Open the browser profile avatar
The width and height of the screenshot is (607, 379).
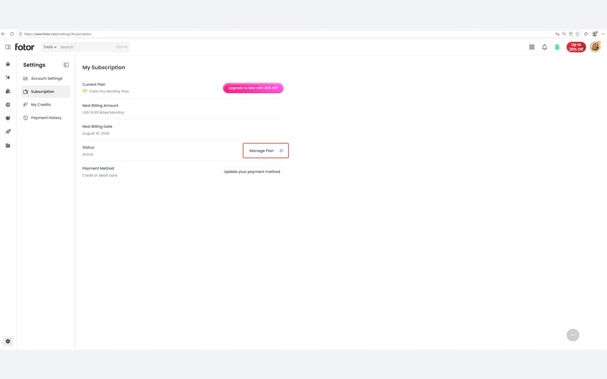[x=595, y=34]
